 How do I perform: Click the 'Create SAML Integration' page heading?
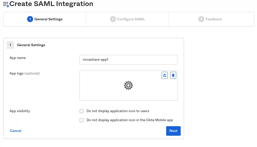tap(51, 4)
